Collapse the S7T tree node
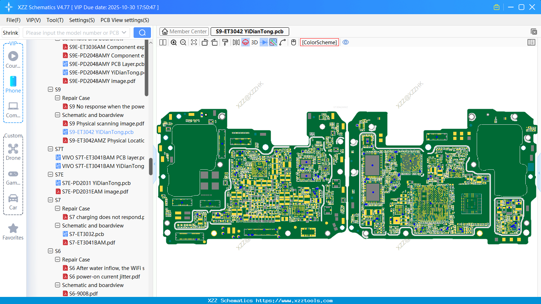541x304 pixels. click(50, 149)
